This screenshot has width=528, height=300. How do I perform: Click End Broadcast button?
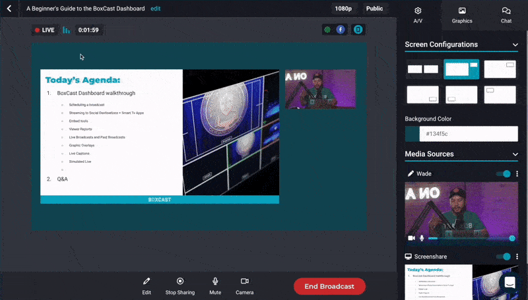329,286
